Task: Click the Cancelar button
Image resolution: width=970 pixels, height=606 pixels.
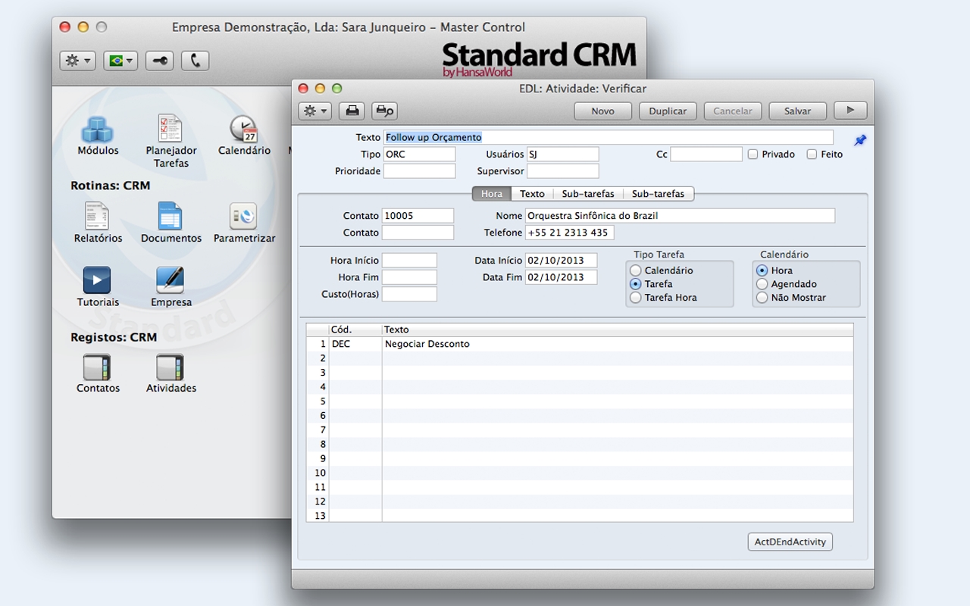Action: click(733, 111)
